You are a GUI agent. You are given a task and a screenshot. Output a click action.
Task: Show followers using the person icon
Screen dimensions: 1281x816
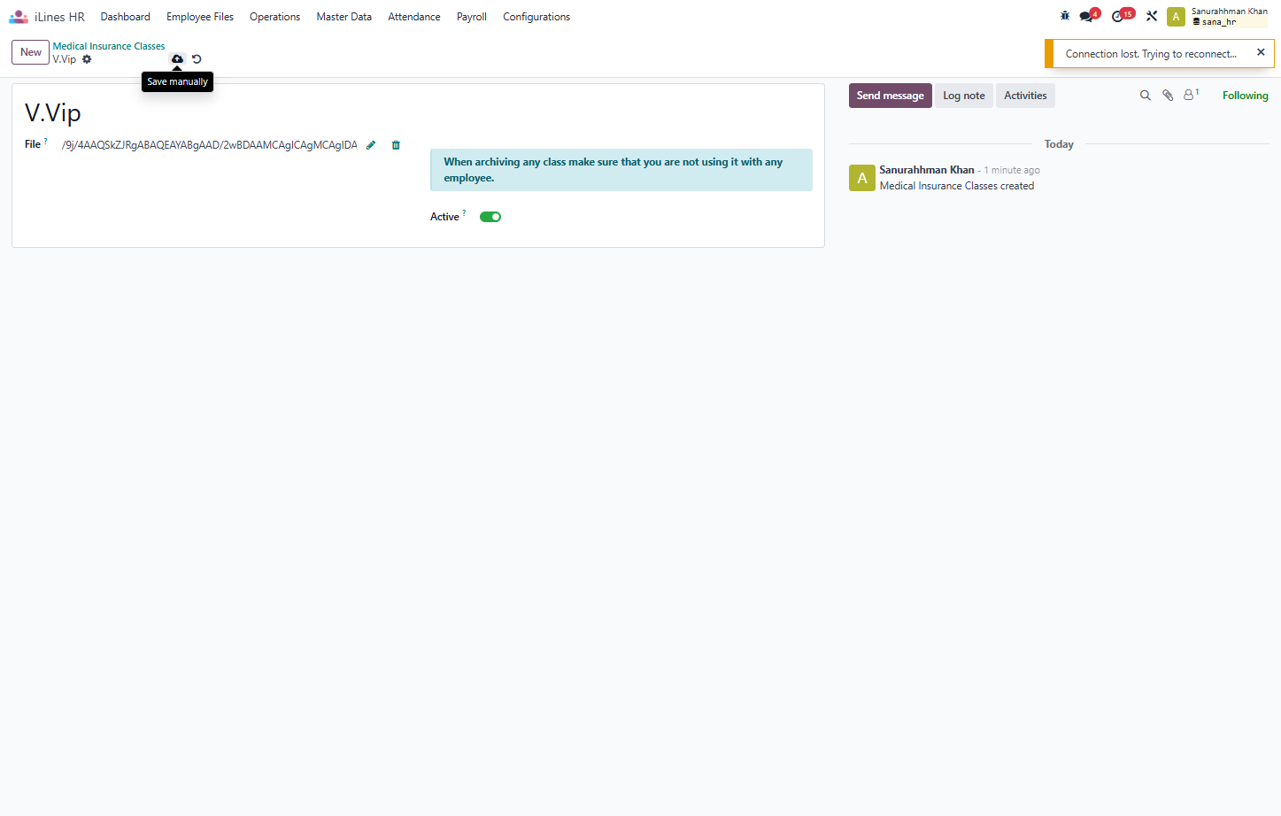click(x=1191, y=95)
